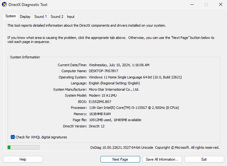
Task: Click the computer name DESKTOP-7NS78V7
Action: click(103, 71)
